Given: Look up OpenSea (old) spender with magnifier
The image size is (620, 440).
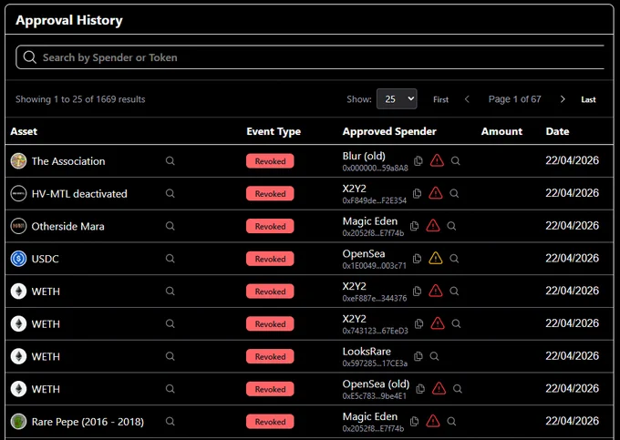Looking at the screenshot, I should [458, 389].
